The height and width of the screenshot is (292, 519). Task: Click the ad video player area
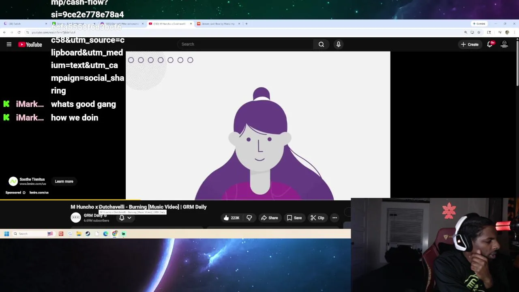click(x=258, y=126)
